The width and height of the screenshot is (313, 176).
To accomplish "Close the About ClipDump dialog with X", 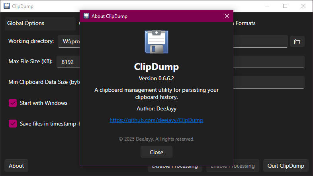I will click(x=227, y=16).
